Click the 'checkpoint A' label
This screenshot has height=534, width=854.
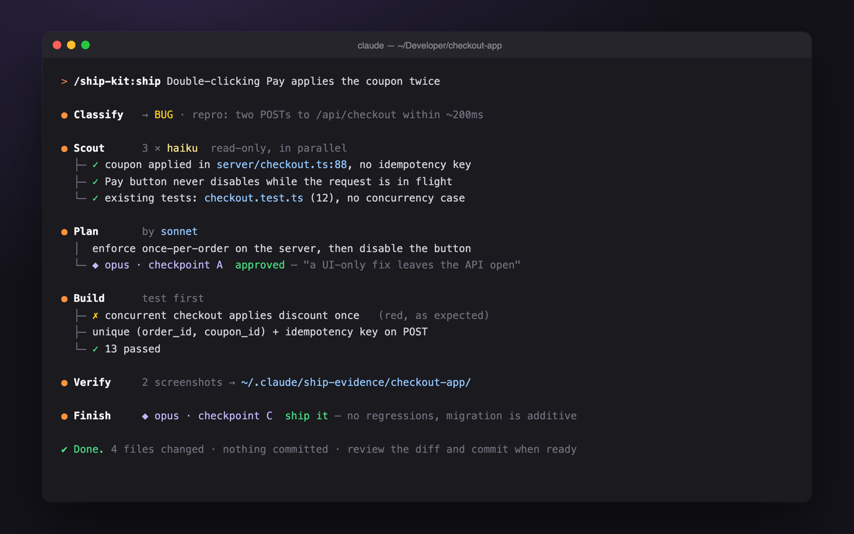pos(185,265)
